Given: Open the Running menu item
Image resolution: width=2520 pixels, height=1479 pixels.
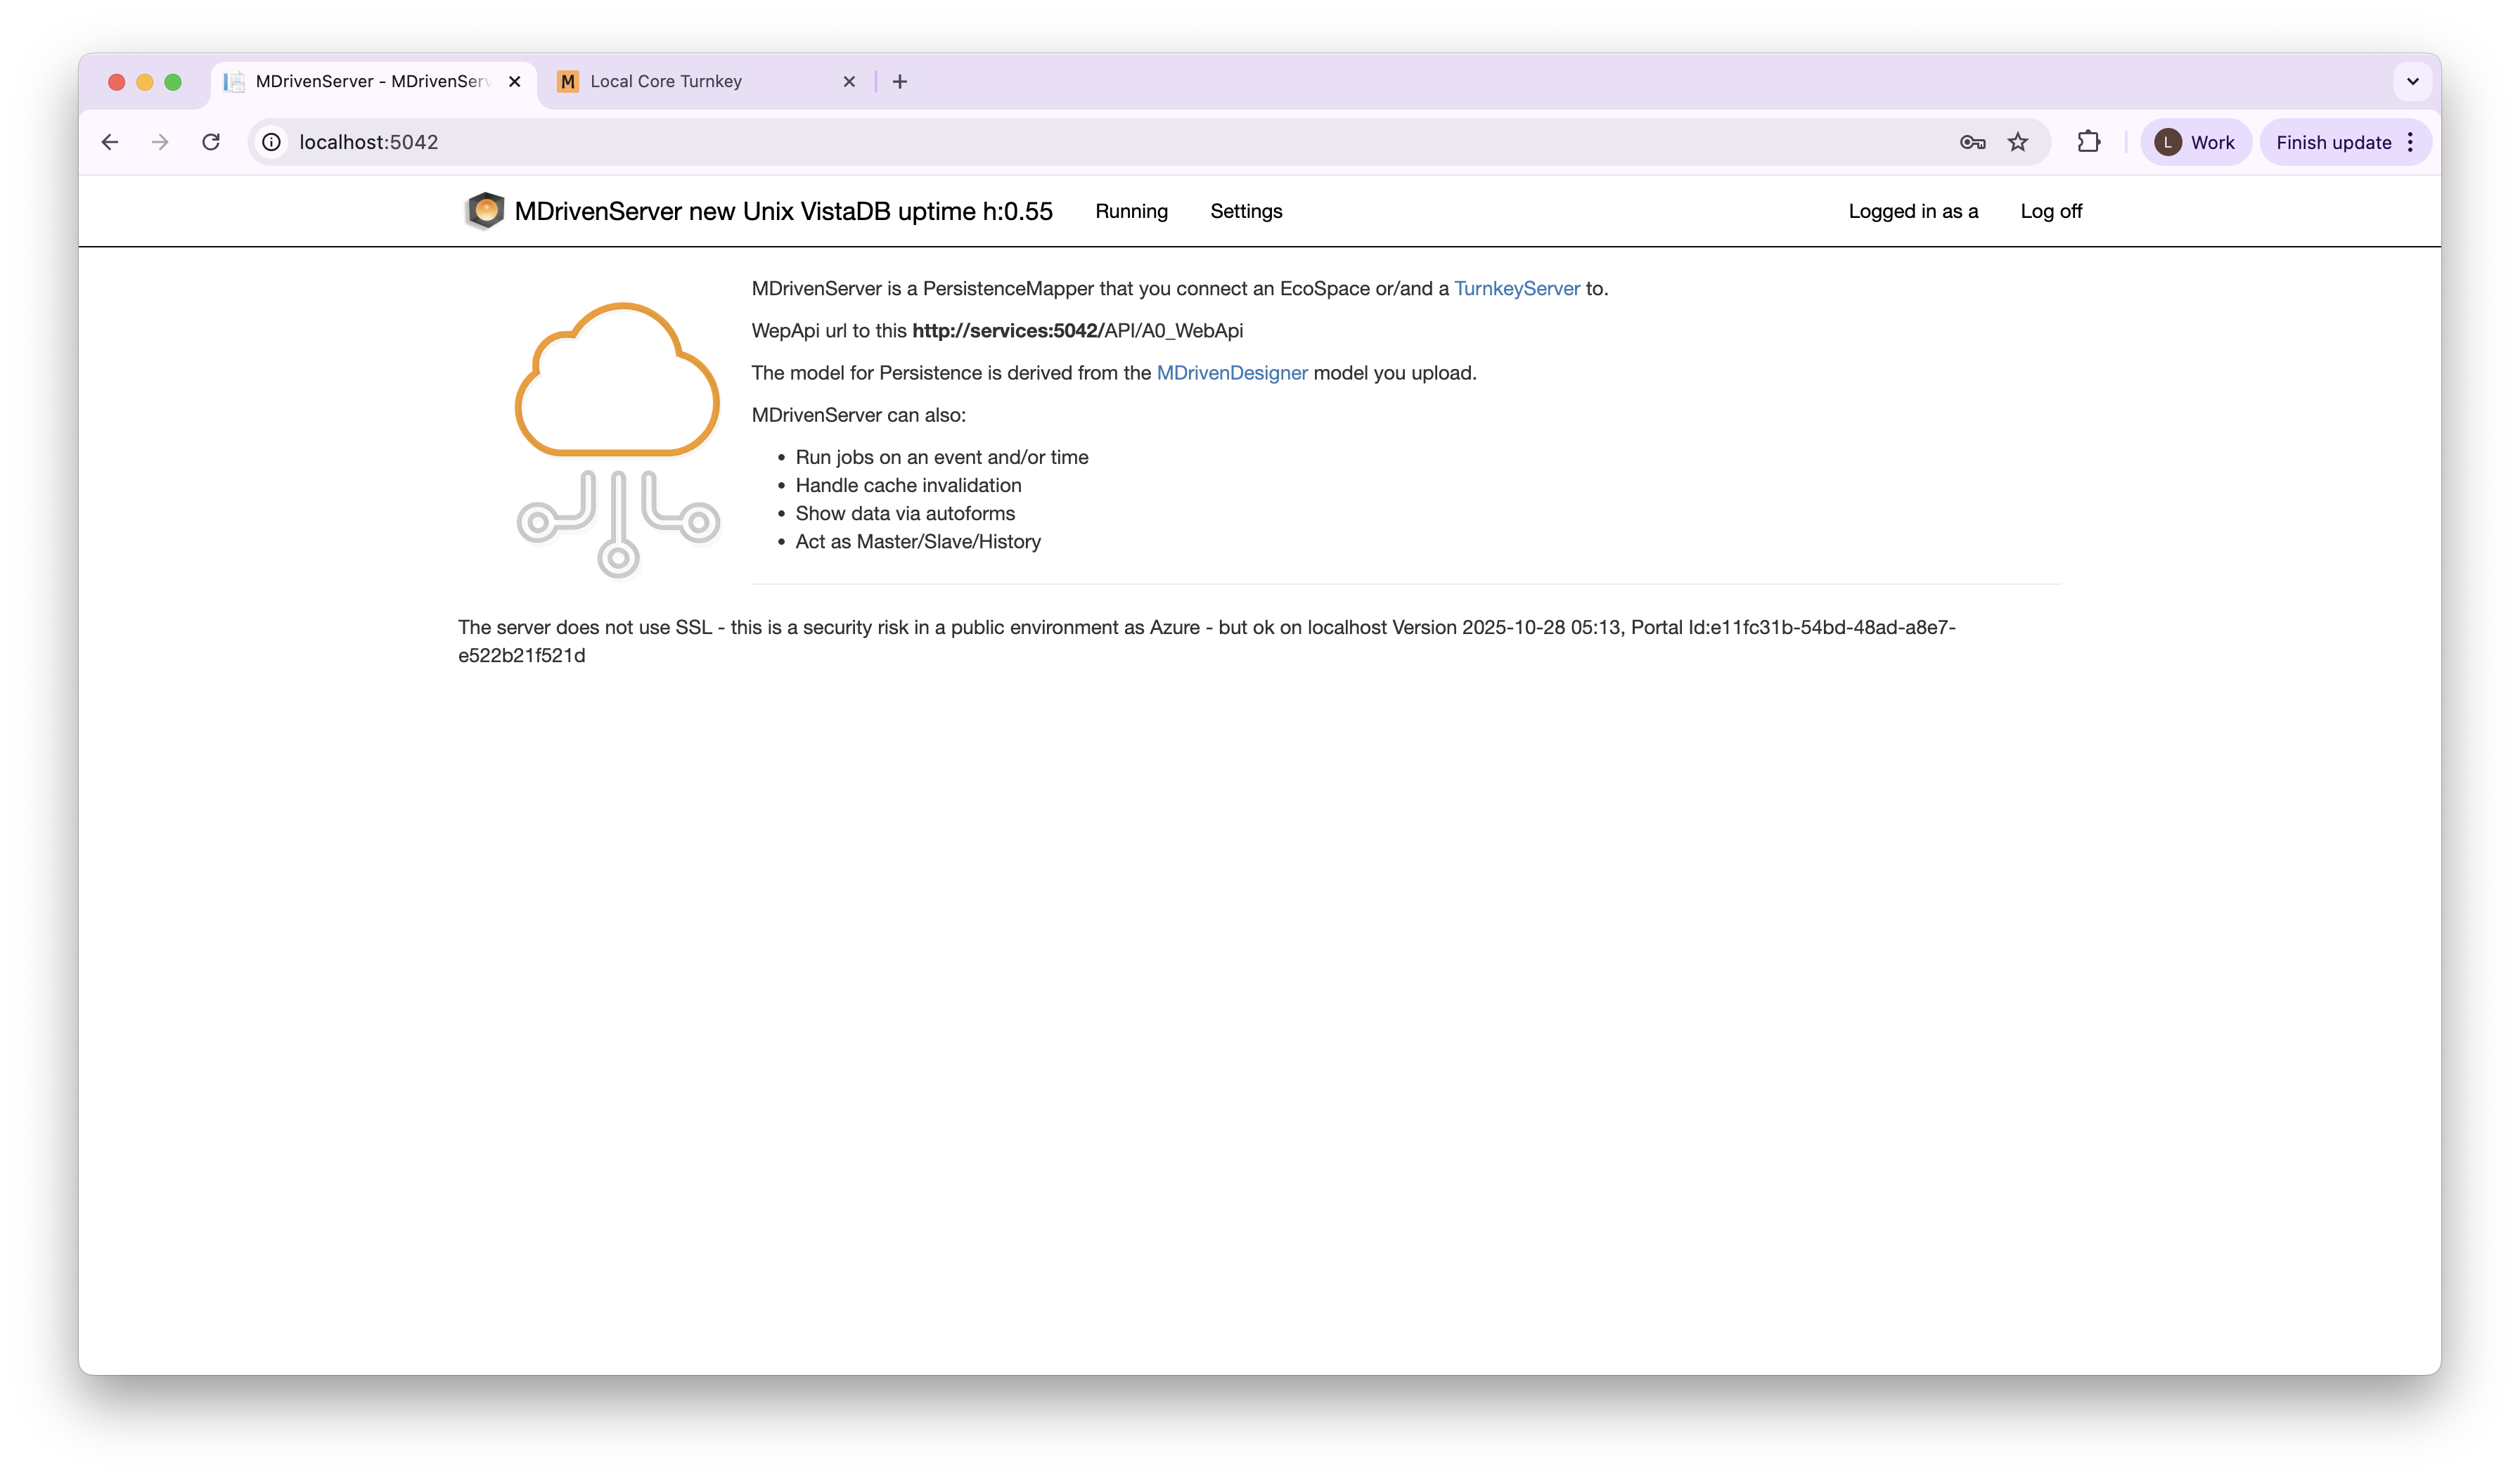Looking at the screenshot, I should click(x=1131, y=211).
